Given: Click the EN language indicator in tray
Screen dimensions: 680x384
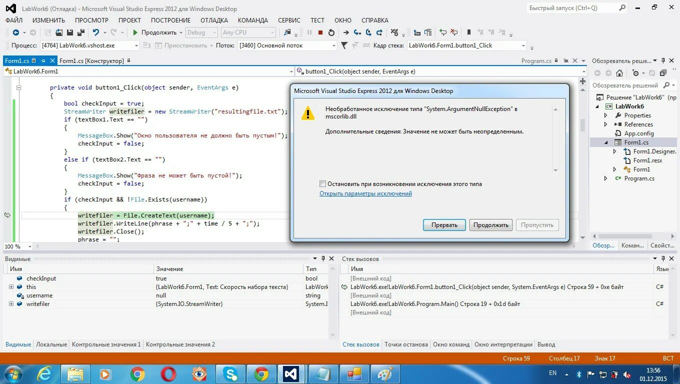Looking at the screenshot, I should coord(552,373).
